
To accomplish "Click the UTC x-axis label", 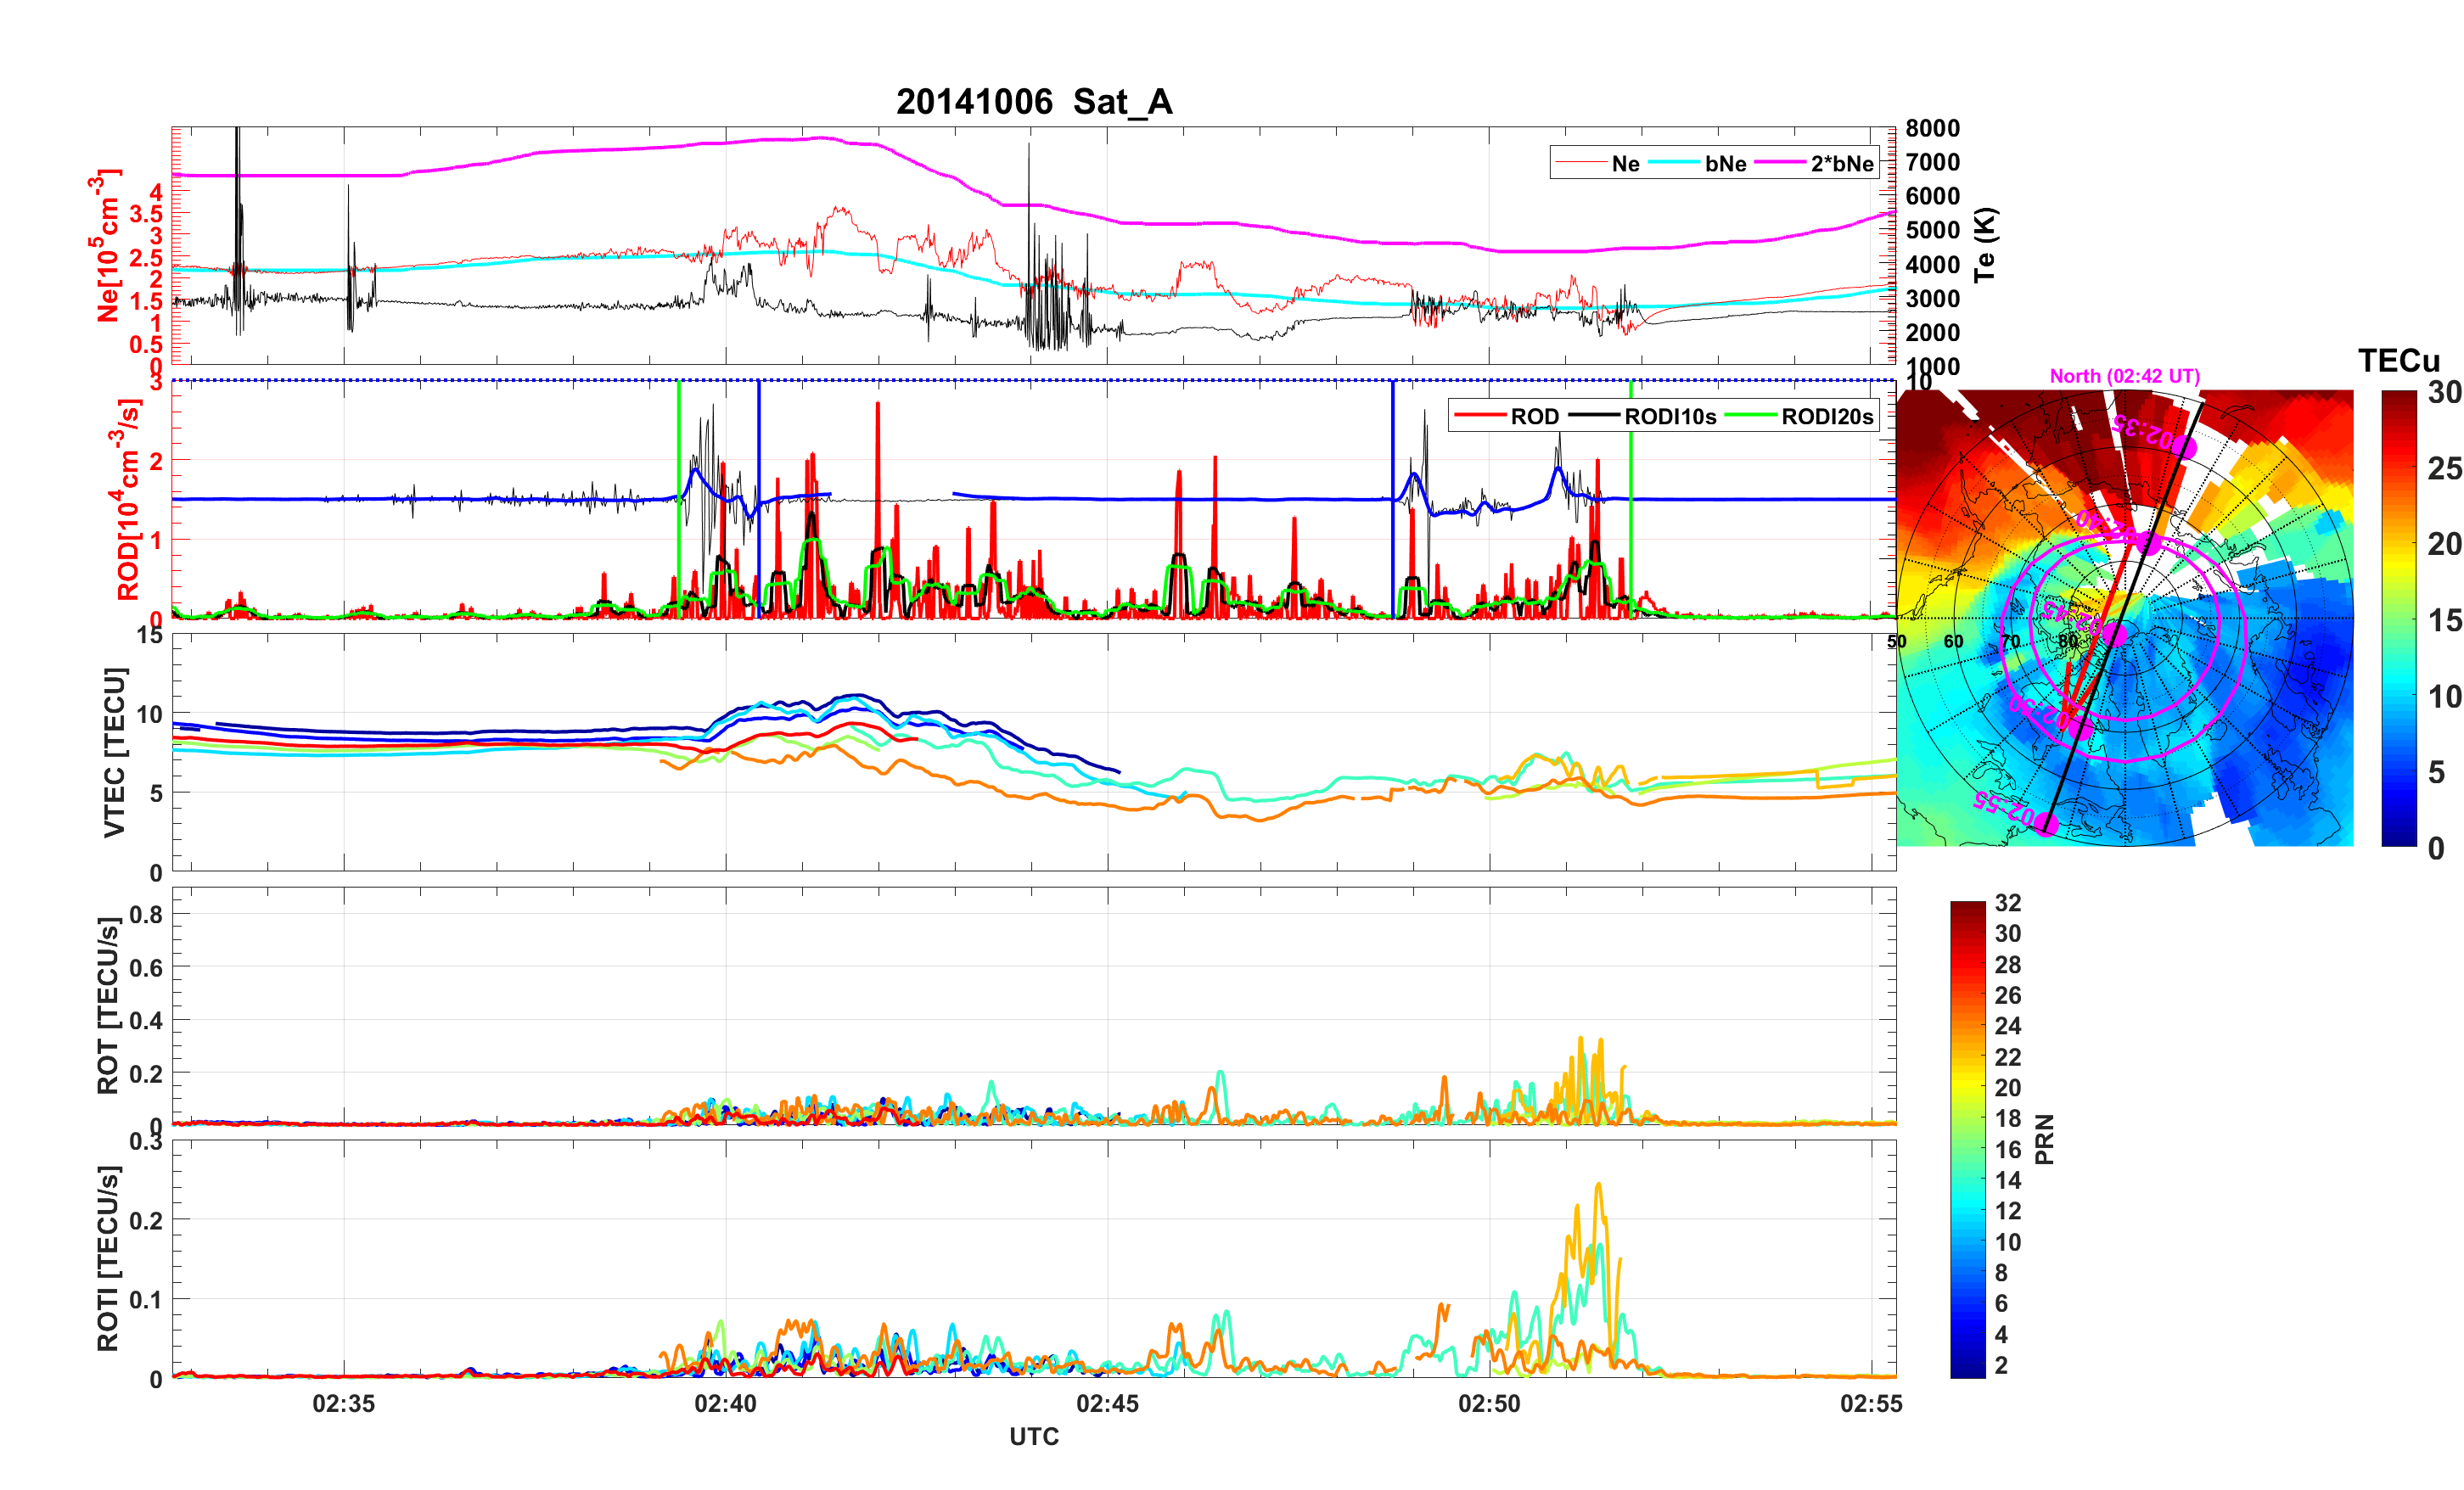I will click(1033, 1437).
